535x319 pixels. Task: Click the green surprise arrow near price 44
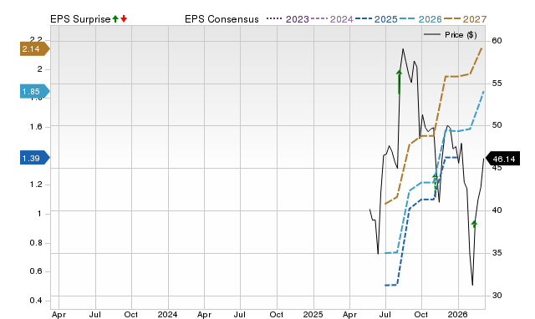tap(435, 185)
